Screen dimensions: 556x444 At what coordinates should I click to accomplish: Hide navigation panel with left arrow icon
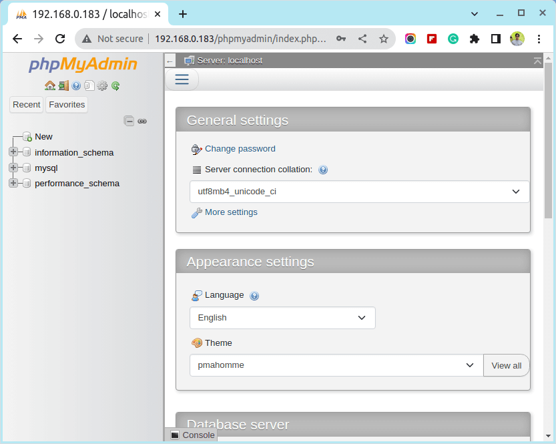pyautogui.click(x=170, y=61)
